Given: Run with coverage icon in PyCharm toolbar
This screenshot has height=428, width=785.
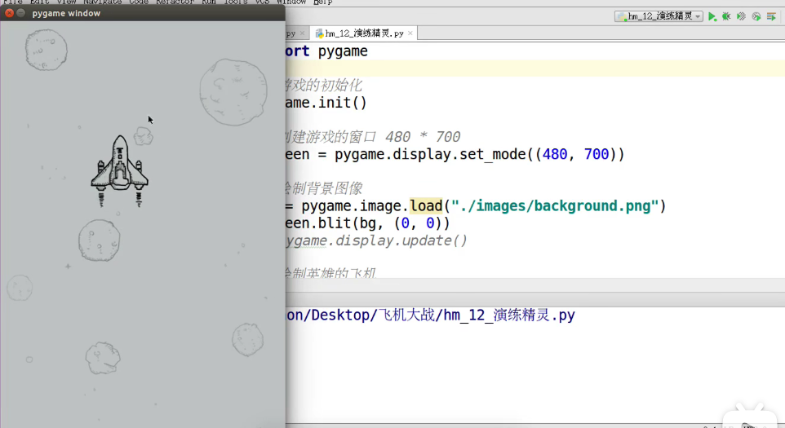Looking at the screenshot, I should [742, 16].
